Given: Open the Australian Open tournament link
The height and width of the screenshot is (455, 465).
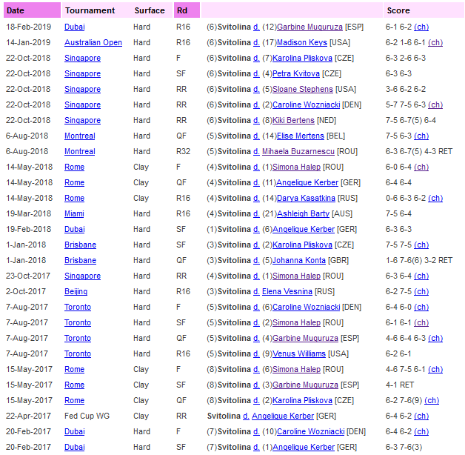Looking at the screenshot, I should pyautogui.click(x=93, y=42).
